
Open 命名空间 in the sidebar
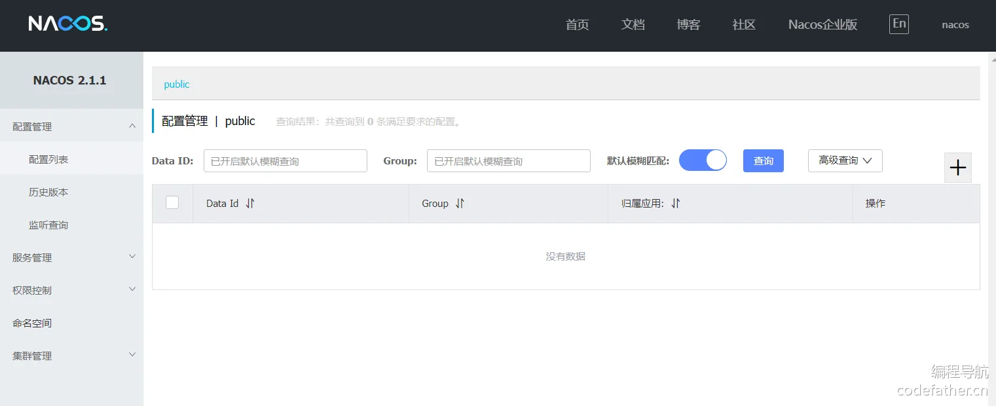71,323
